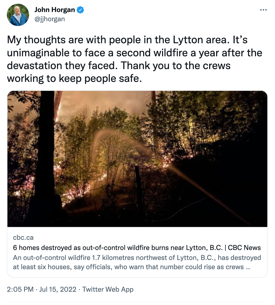Image resolution: width=275 pixels, height=305 pixels.
Task: Click the Jul 15, 2022 date
Action: [x=58, y=289]
